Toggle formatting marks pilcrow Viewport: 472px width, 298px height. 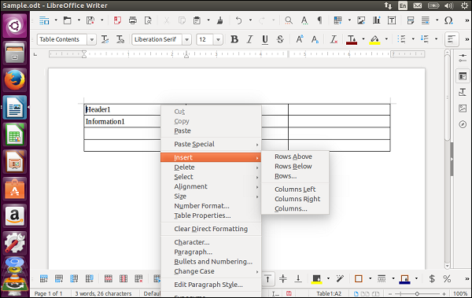[319, 20]
